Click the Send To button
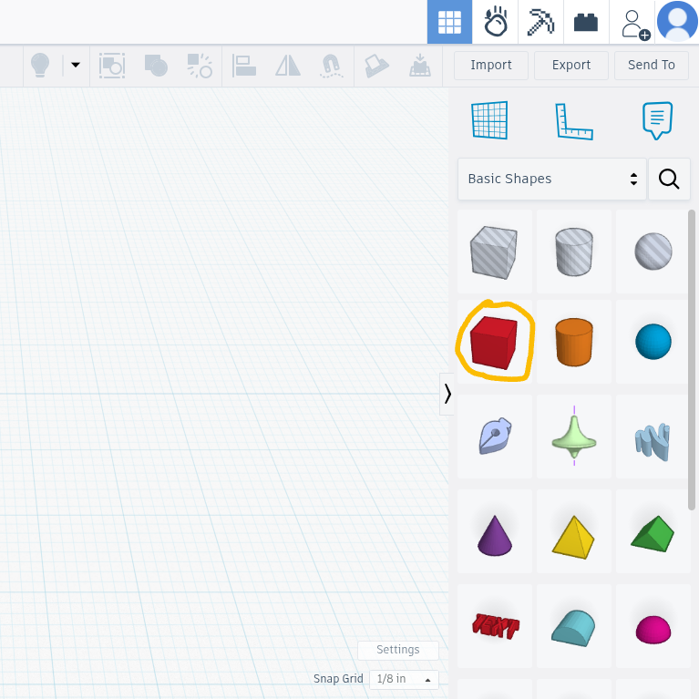 click(652, 65)
